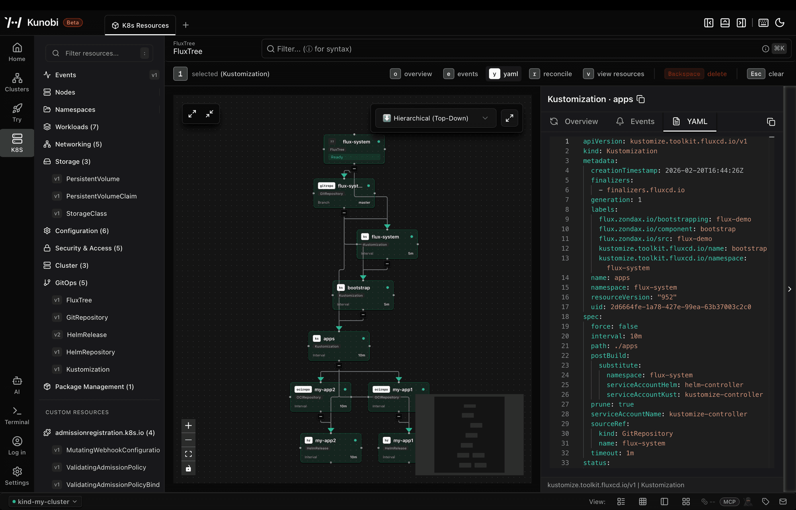This screenshot has width=796, height=510.
Task: Click the graph minimap
Action: click(x=469, y=434)
